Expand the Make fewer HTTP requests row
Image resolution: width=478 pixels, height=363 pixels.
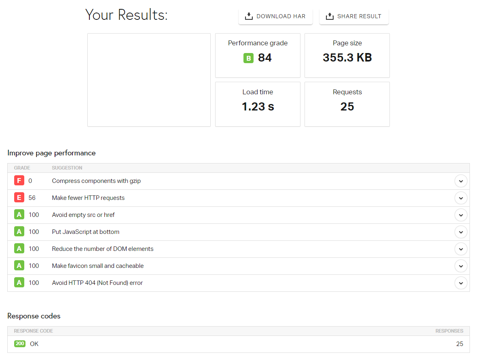pos(461,198)
